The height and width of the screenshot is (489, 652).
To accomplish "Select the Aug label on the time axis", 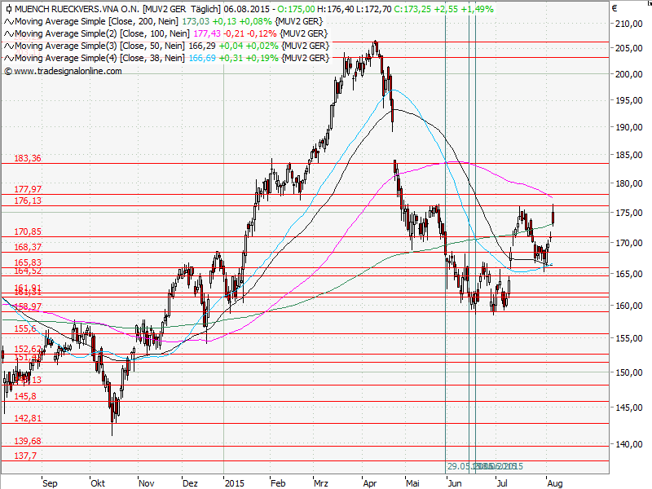I will [x=553, y=482].
